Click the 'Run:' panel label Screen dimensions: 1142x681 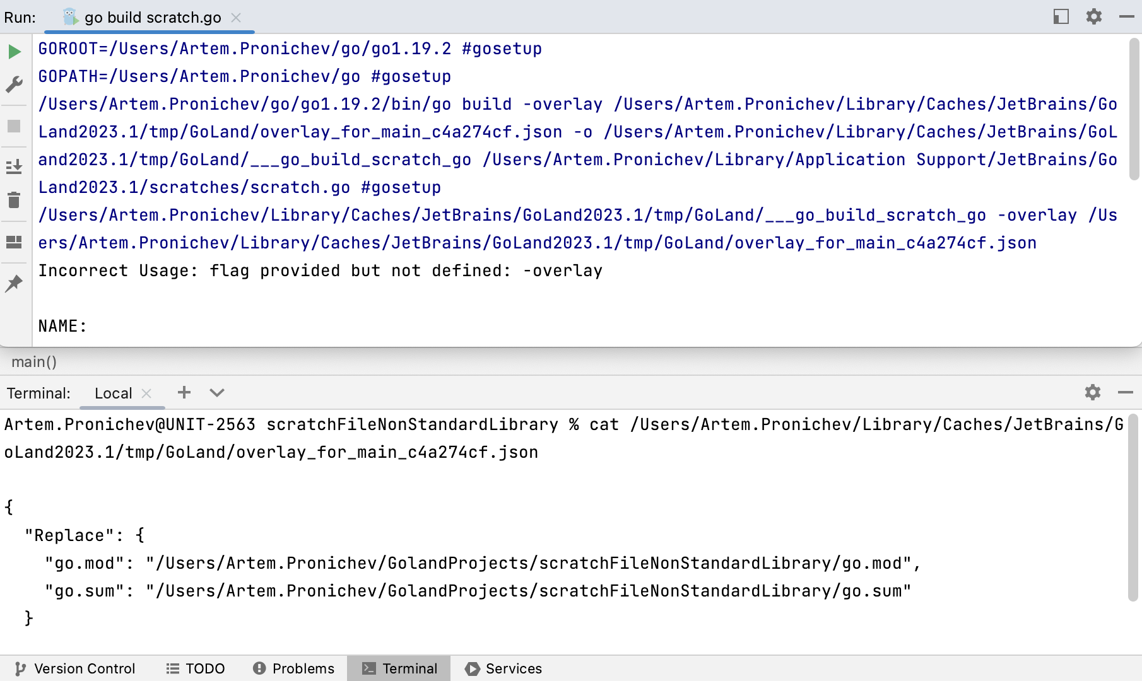tap(20, 18)
